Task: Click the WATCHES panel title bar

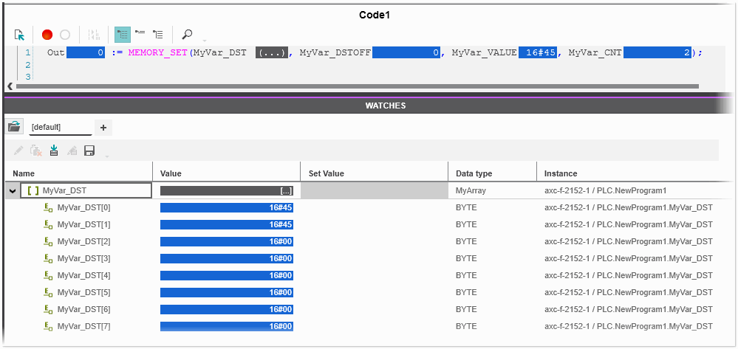Action: (385, 106)
